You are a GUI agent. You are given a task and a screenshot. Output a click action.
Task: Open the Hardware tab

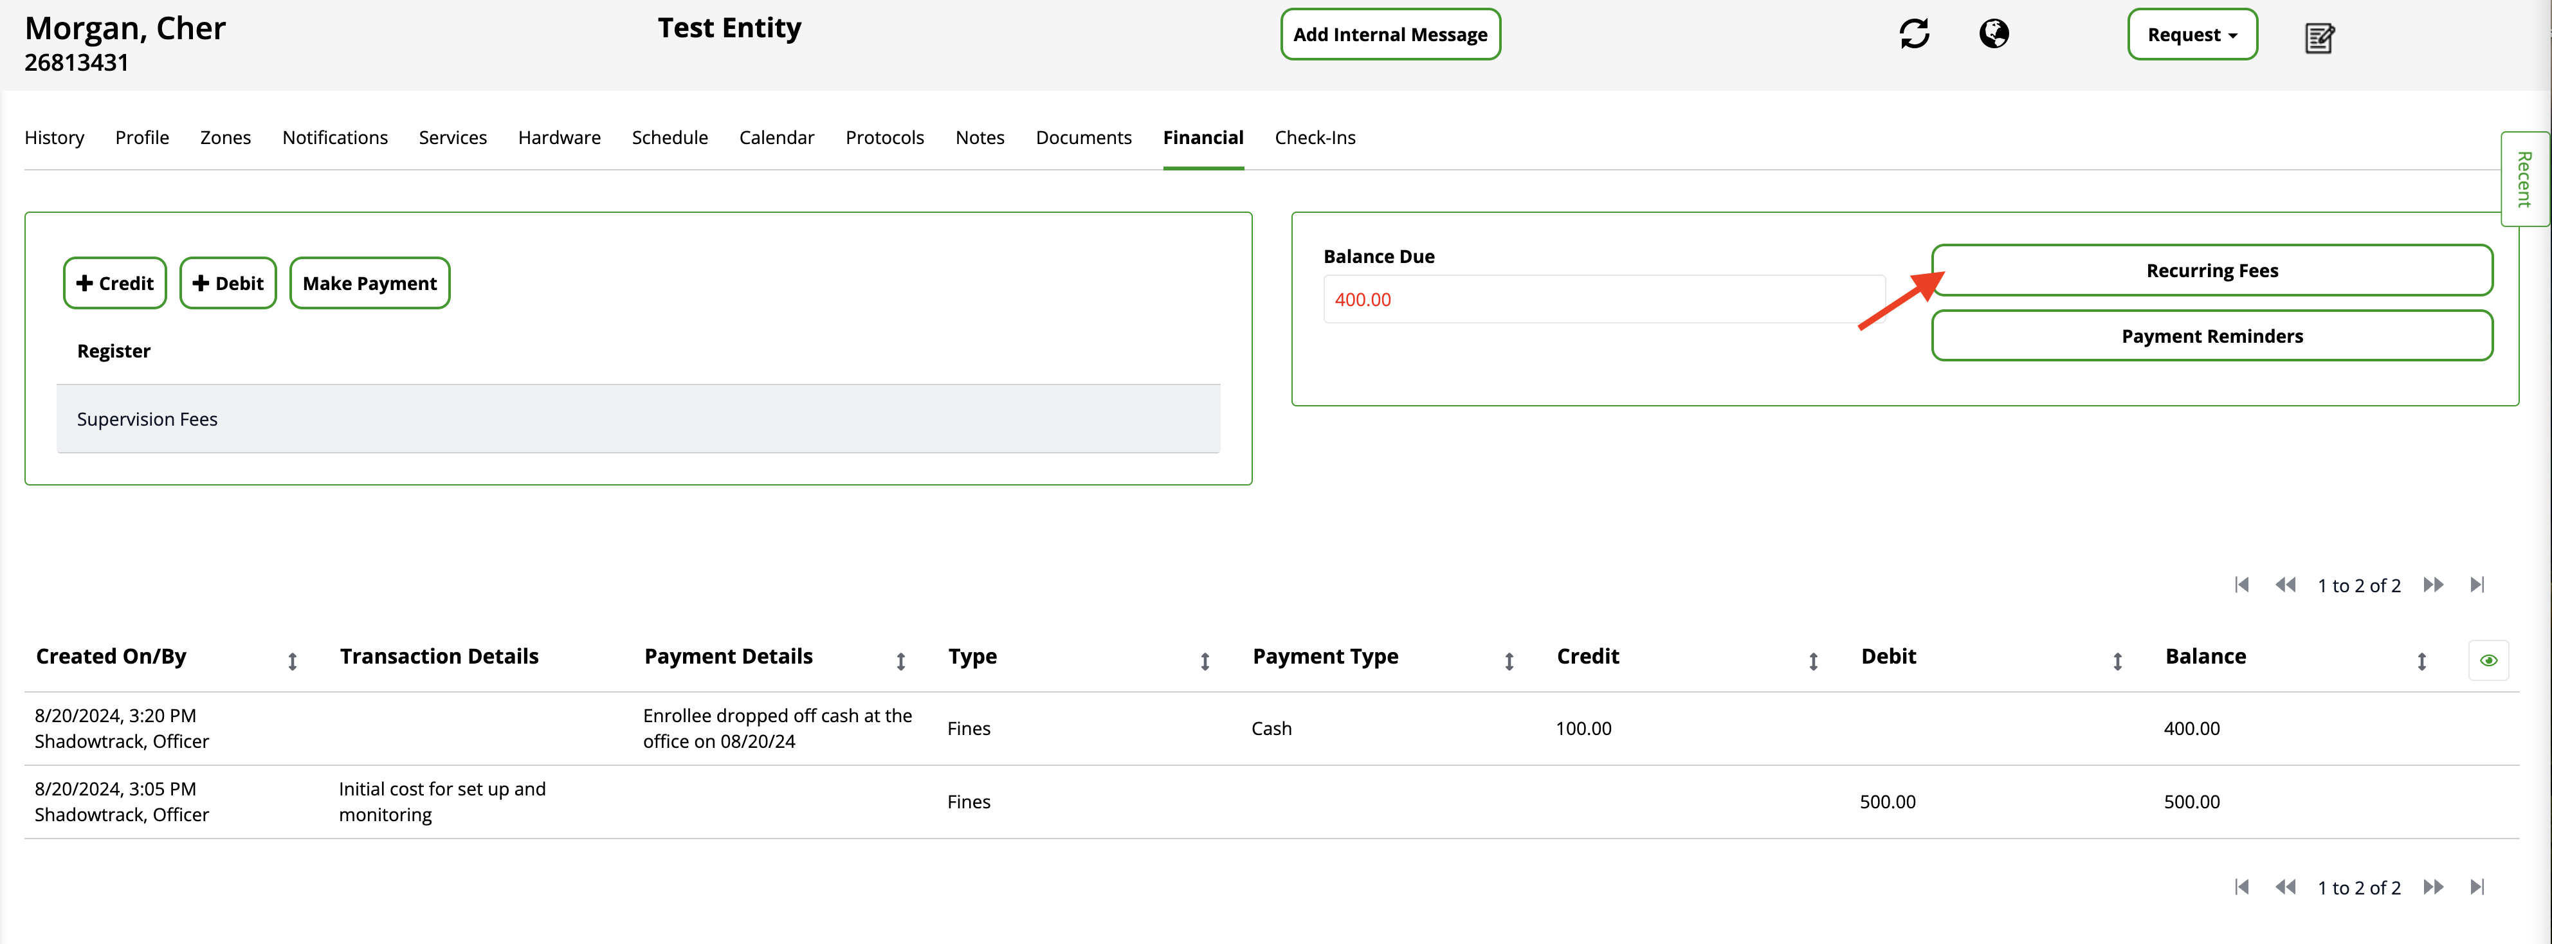[559, 138]
